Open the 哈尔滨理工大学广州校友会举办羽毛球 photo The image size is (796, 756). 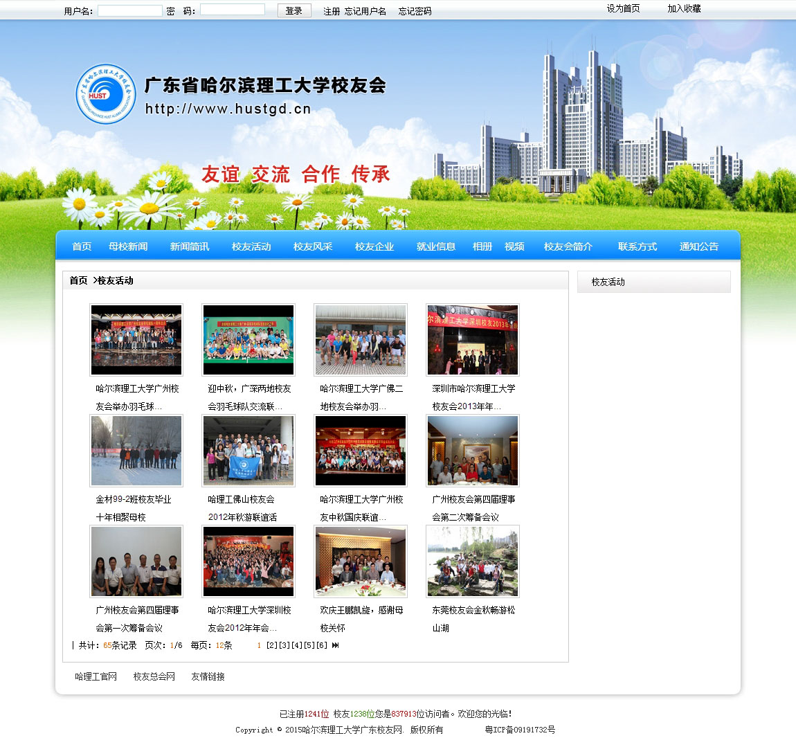click(x=136, y=340)
